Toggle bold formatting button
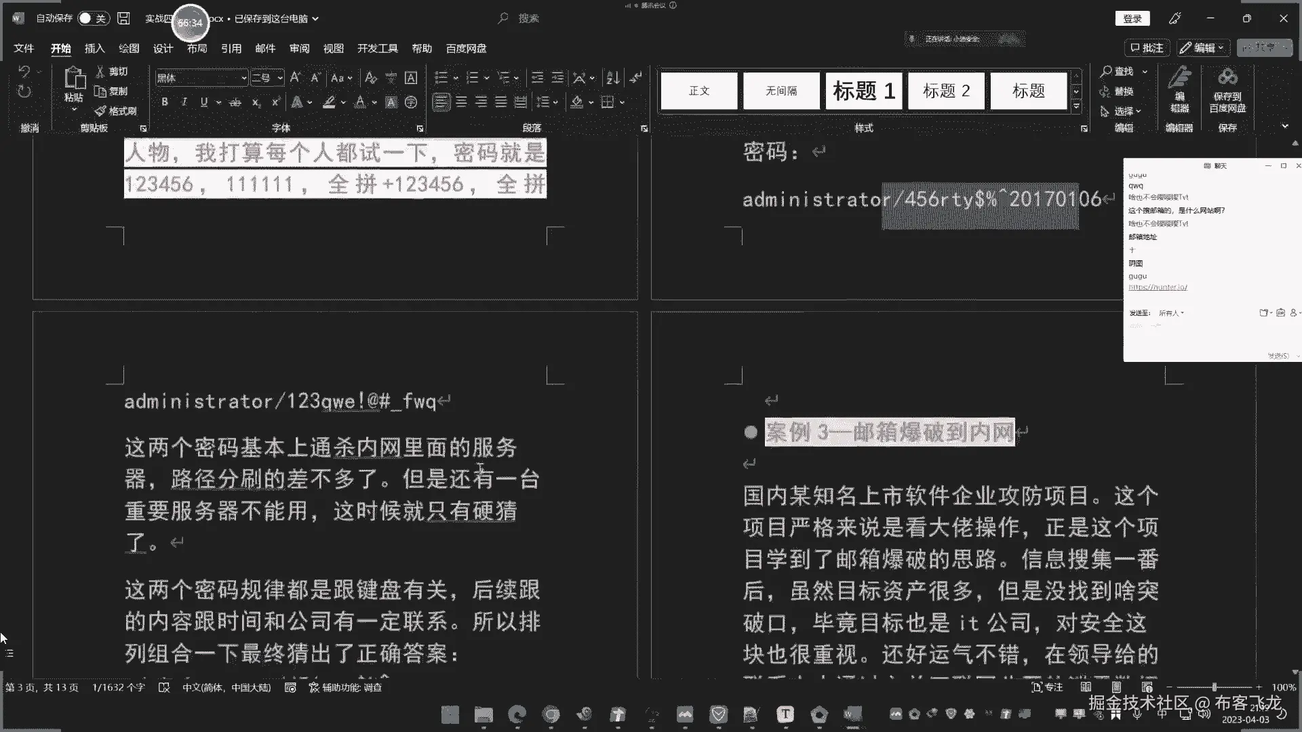This screenshot has height=732, width=1302. click(165, 102)
